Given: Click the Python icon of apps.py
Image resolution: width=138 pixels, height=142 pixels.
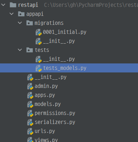Looking at the screenshot, I should point(30,95).
